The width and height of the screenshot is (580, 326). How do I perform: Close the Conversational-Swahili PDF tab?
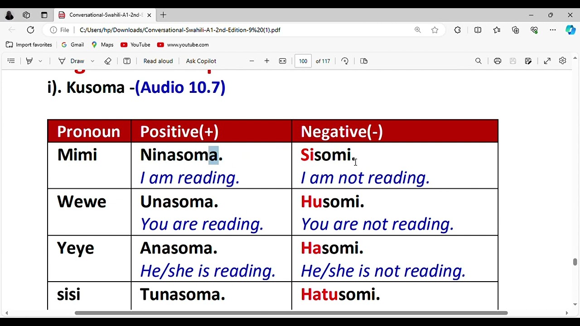click(x=149, y=15)
